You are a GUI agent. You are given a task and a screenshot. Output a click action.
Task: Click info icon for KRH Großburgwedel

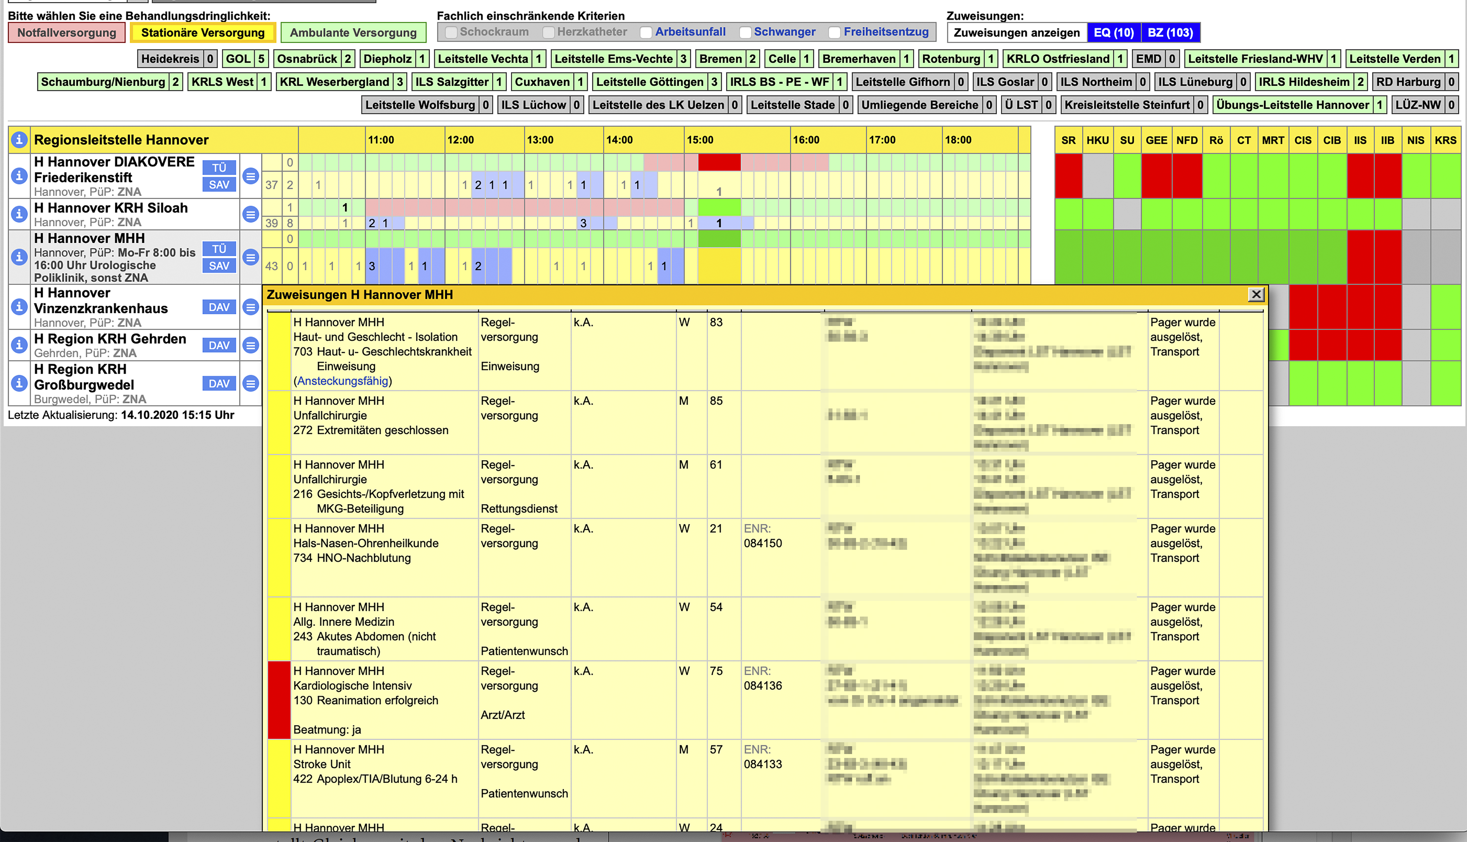(19, 383)
